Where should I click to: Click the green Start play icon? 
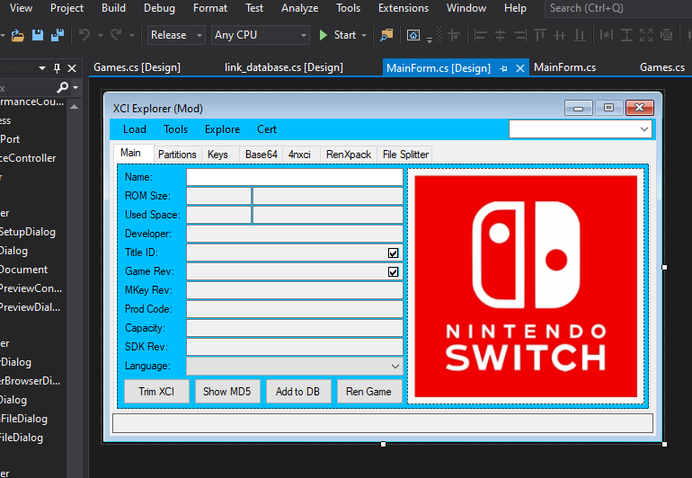[323, 35]
